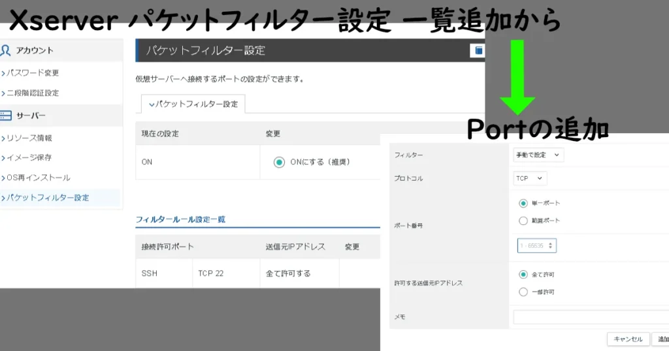669x351 pixels.
Task: Click the 送信元IPアドレス column header
Action: pyautogui.click(x=295, y=247)
